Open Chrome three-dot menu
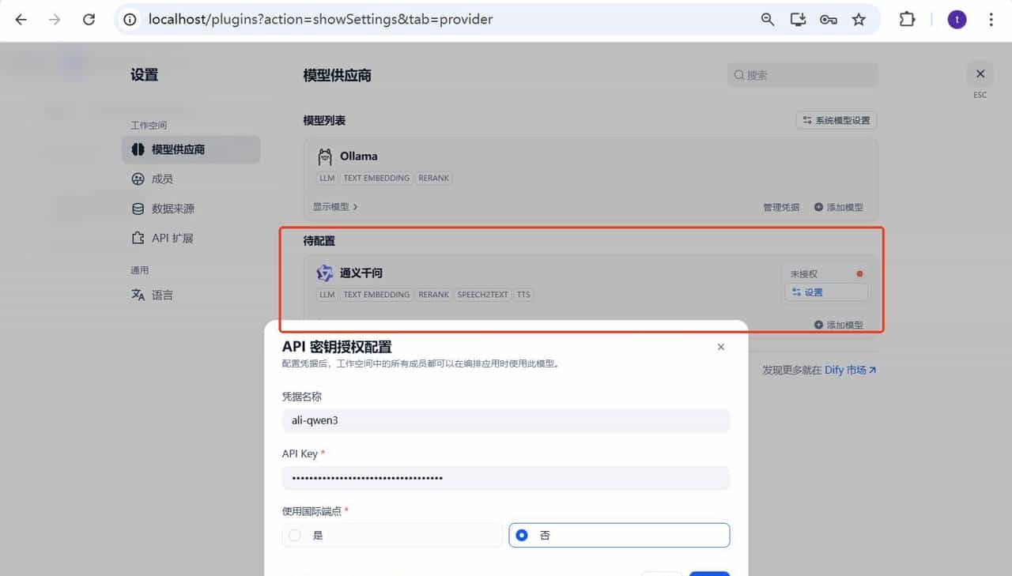The height and width of the screenshot is (576, 1012). 991,20
